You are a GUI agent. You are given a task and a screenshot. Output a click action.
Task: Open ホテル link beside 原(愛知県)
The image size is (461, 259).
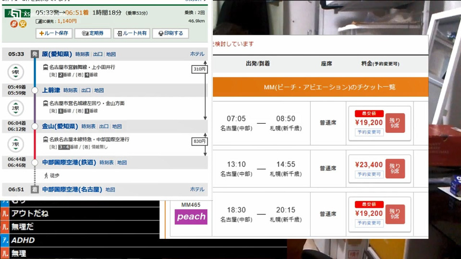click(197, 54)
